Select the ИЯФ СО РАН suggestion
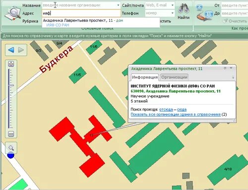 (x=58, y=25)
